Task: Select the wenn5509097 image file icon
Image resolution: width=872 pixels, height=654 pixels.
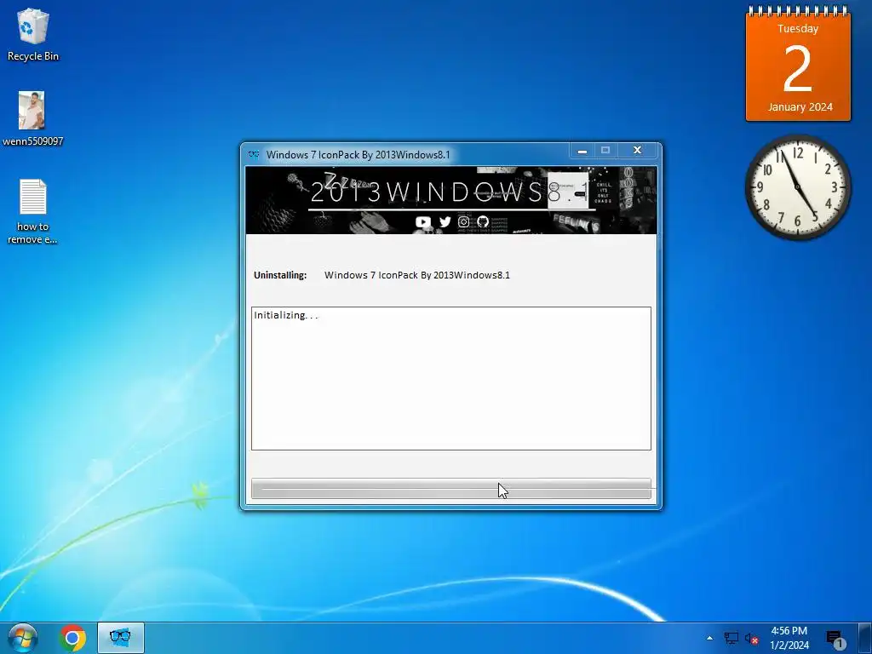Action: (x=32, y=119)
